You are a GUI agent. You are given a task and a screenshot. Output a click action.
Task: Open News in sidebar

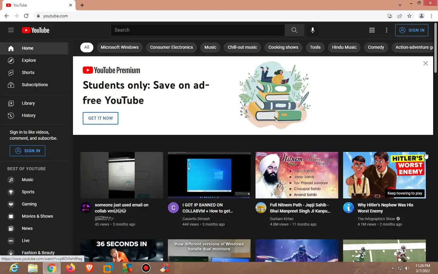click(34, 228)
